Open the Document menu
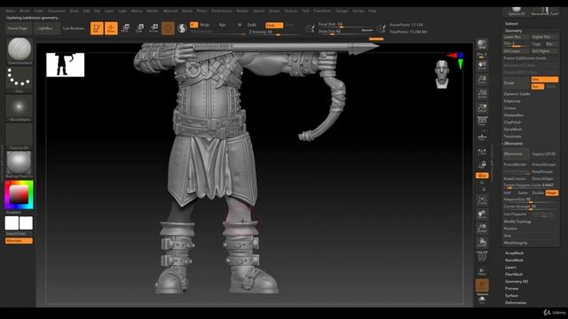Image resolution: width=568 pixels, height=319 pixels. [57, 11]
